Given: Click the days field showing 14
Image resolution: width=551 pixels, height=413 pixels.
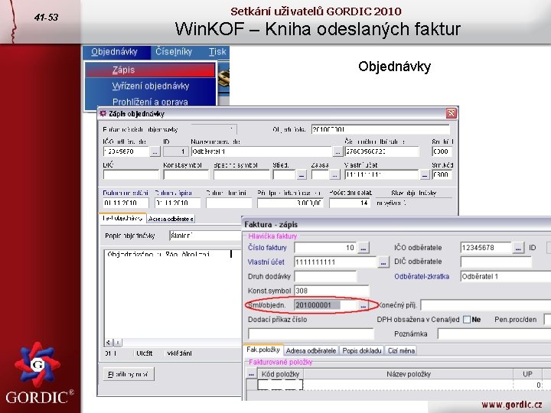Looking at the screenshot, I should (x=350, y=203).
